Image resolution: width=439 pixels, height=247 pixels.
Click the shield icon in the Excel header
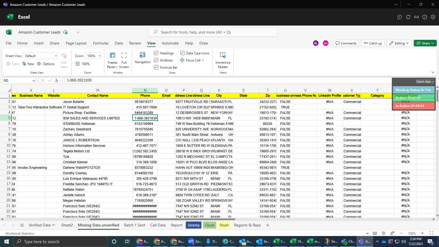point(433,17)
